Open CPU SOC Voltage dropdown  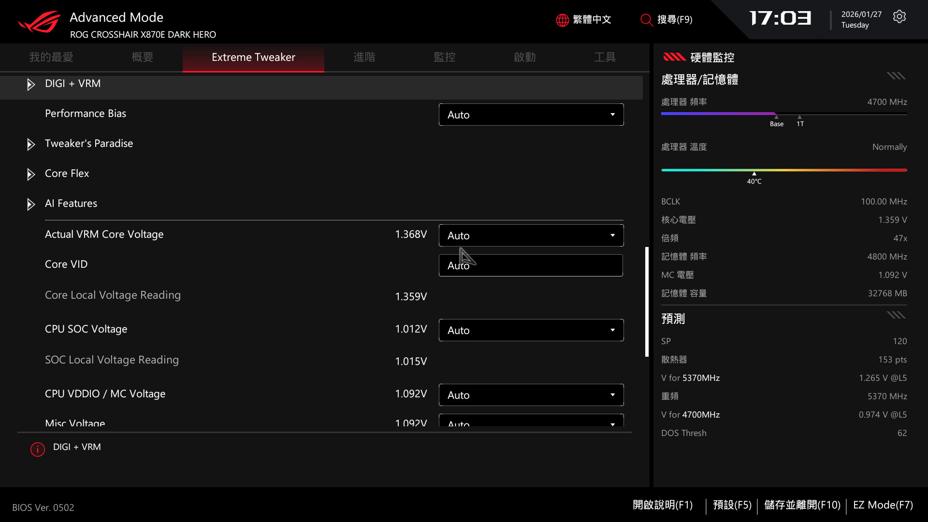pos(531,331)
